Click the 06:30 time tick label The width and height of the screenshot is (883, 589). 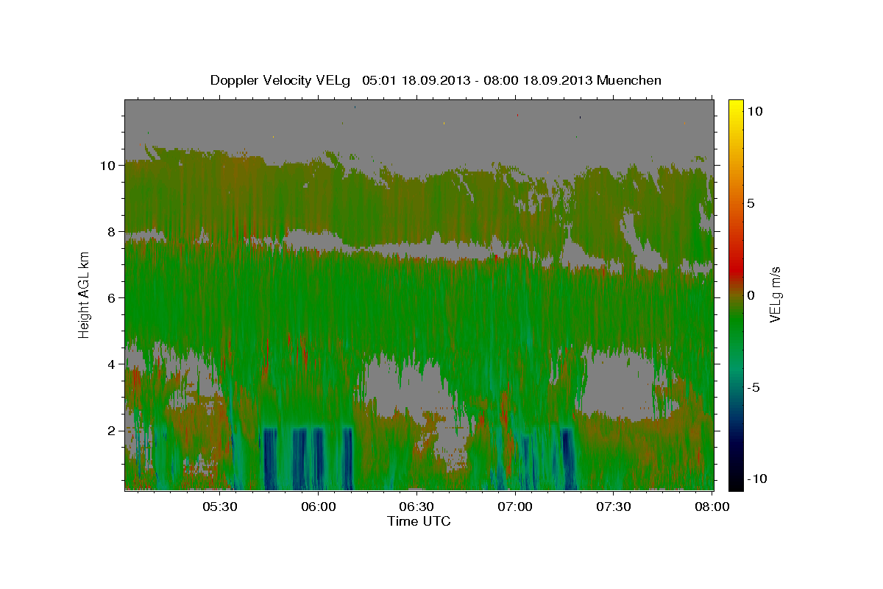(416, 507)
